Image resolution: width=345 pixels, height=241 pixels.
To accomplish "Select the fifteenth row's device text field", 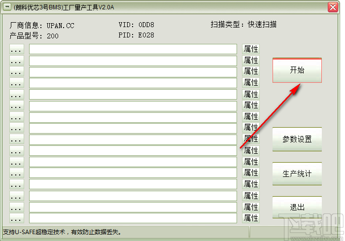I will coord(133,207).
